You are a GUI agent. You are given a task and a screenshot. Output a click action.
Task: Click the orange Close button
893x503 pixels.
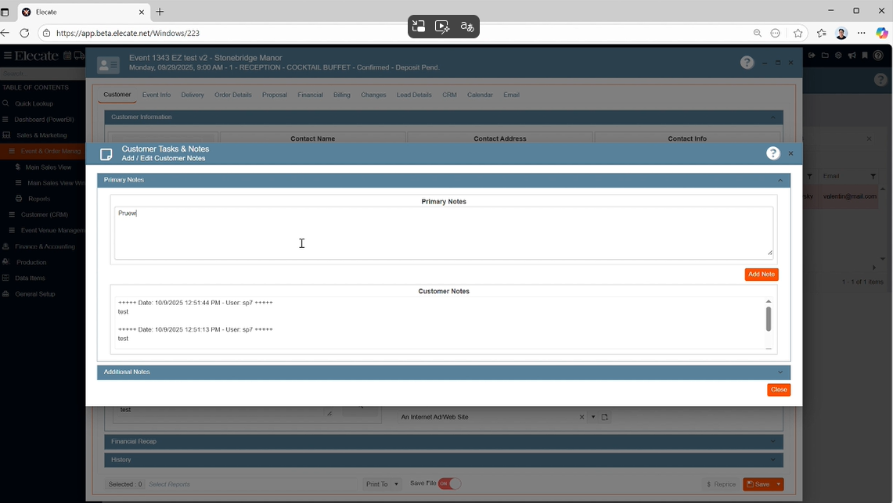click(x=778, y=390)
